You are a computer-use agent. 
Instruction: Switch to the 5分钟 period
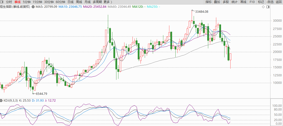point(27,2)
